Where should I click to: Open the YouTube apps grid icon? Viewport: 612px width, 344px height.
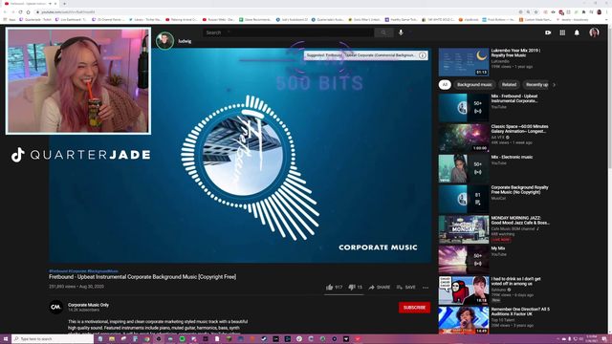[562, 32]
